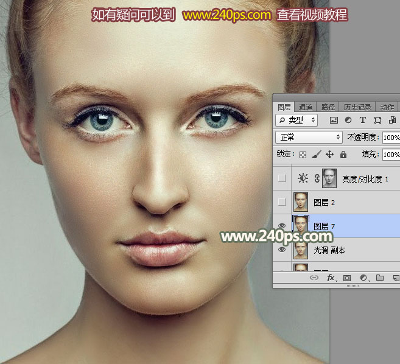Lock image pixels brush icon
Image resolution: width=400 pixels, height=364 pixels.
[317, 155]
